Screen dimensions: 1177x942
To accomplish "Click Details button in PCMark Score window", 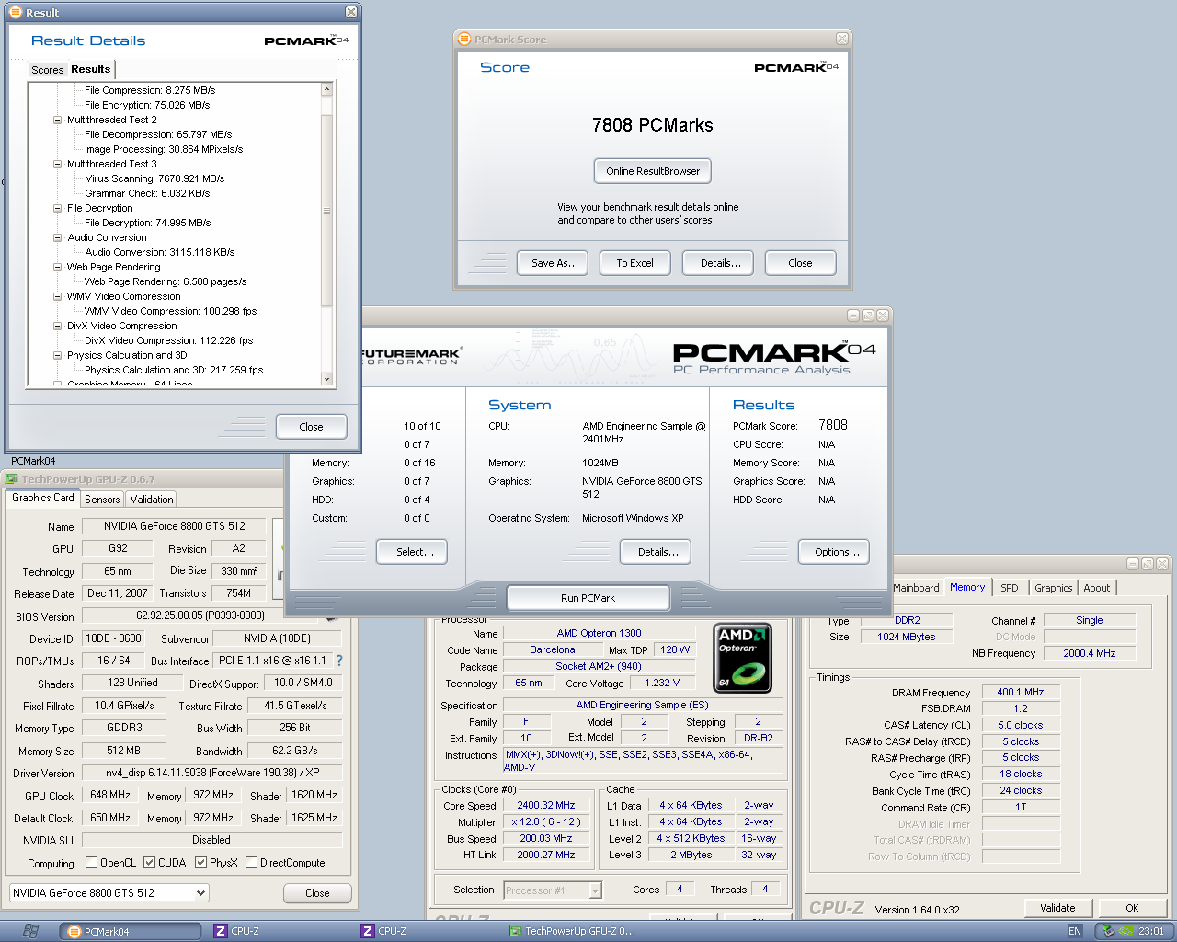I will tap(720, 263).
